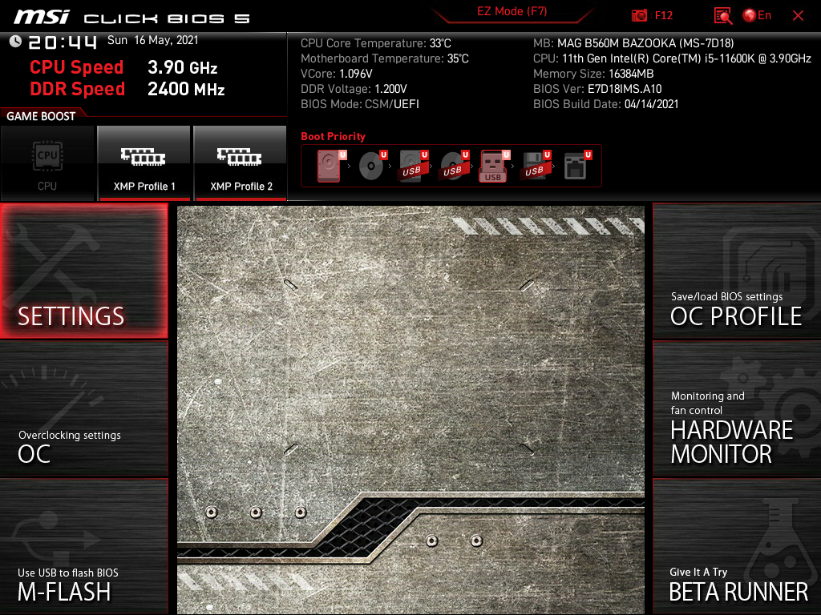Click the BIOS Ver E7D18IMS.A10 text
This screenshot has height=615, width=821.
click(597, 89)
